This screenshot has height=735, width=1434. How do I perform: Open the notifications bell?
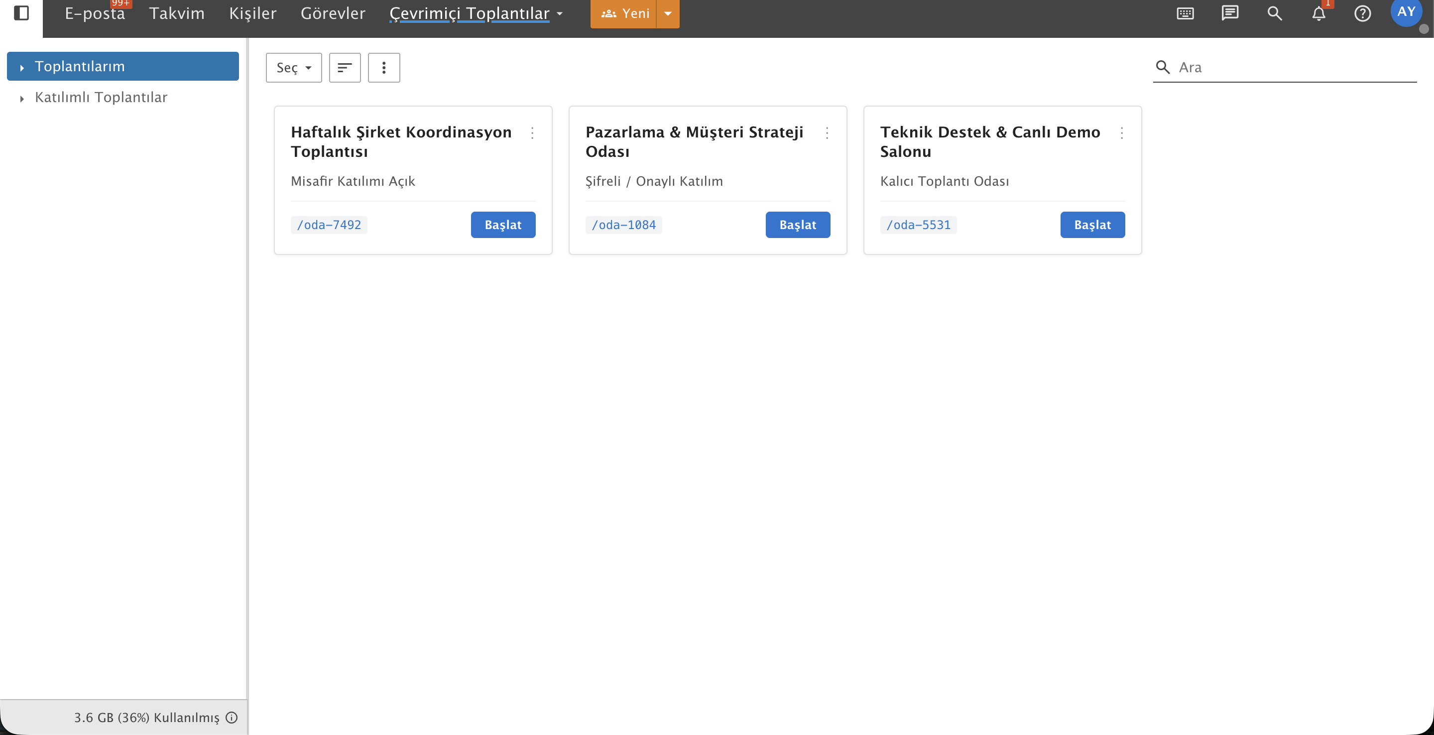click(x=1319, y=13)
